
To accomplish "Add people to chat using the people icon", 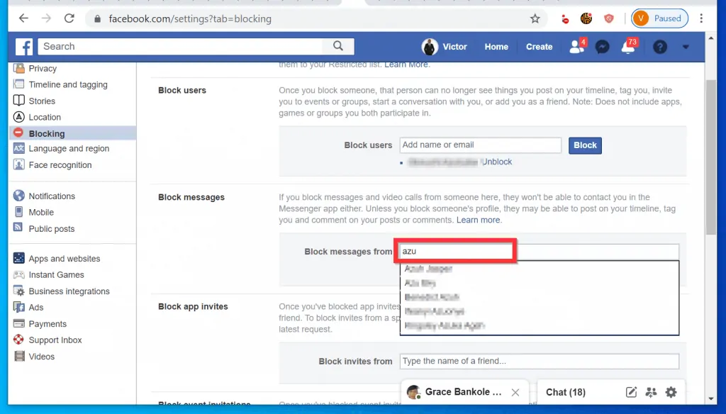I will 651,391.
